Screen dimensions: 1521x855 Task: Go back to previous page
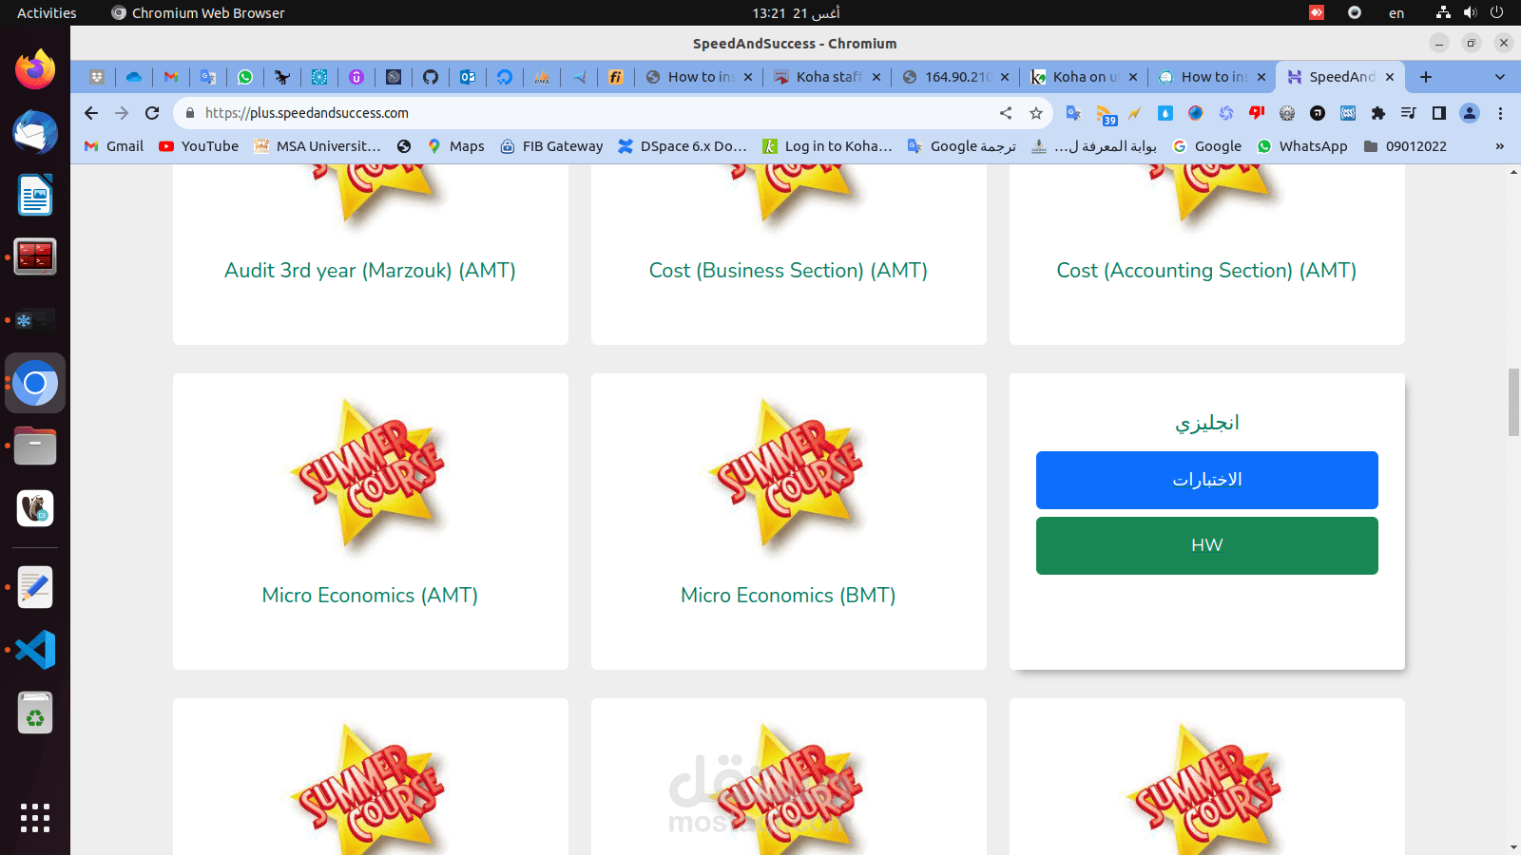91,113
